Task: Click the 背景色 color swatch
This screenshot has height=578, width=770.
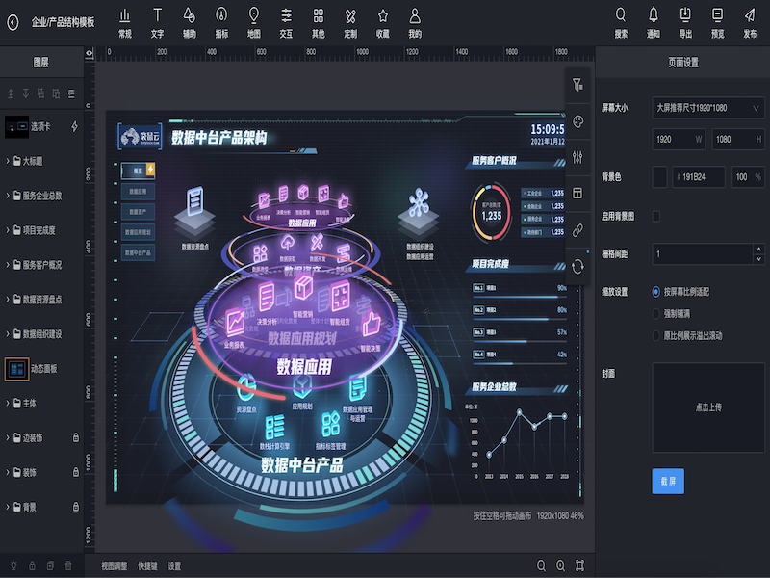Action: (x=659, y=177)
